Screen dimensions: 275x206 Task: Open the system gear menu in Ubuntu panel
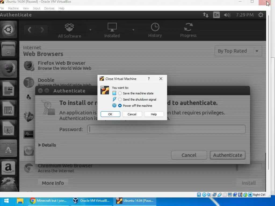261,15
